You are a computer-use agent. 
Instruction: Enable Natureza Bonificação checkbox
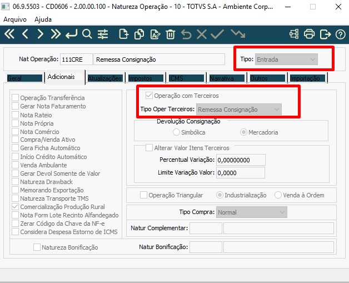(x=37, y=247)
